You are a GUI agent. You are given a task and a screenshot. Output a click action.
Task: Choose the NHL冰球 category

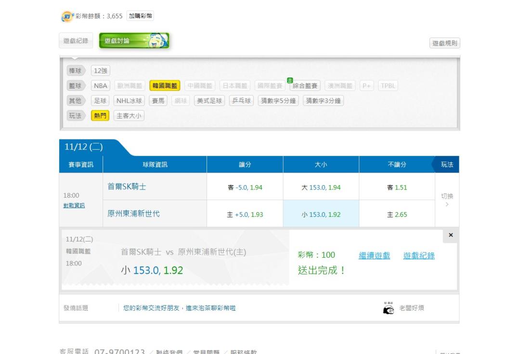tap(130, 101)
